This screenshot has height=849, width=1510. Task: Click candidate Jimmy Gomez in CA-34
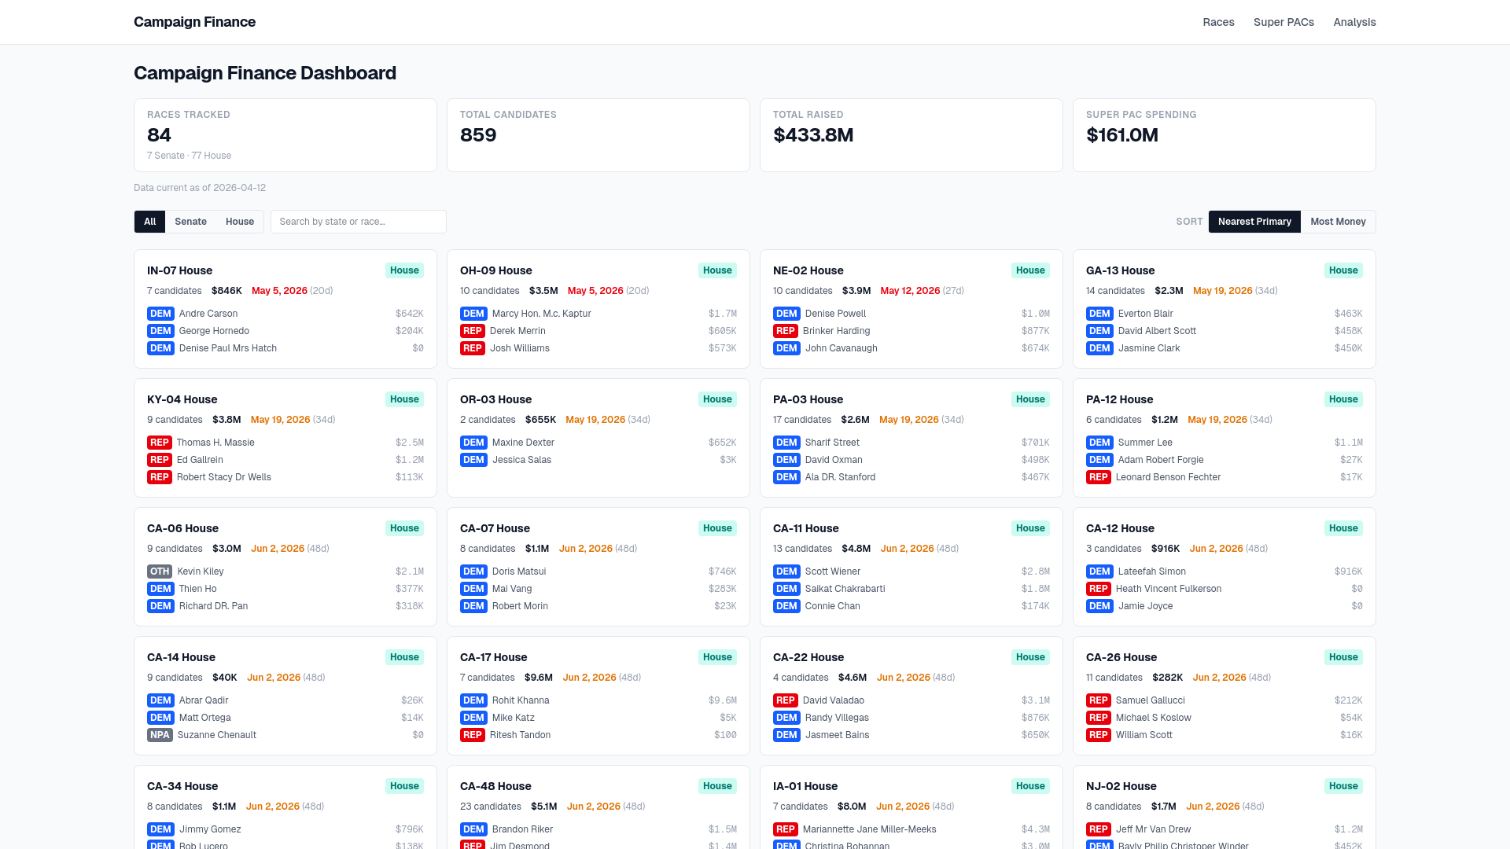pos(210,829)
